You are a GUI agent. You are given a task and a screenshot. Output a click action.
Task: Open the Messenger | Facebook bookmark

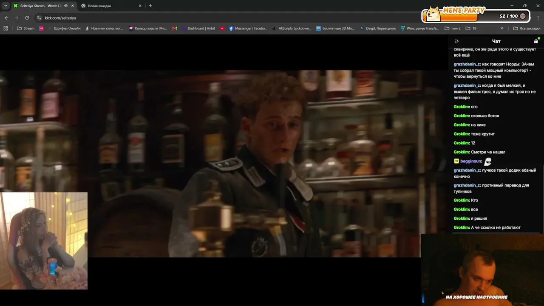[248, 28]
